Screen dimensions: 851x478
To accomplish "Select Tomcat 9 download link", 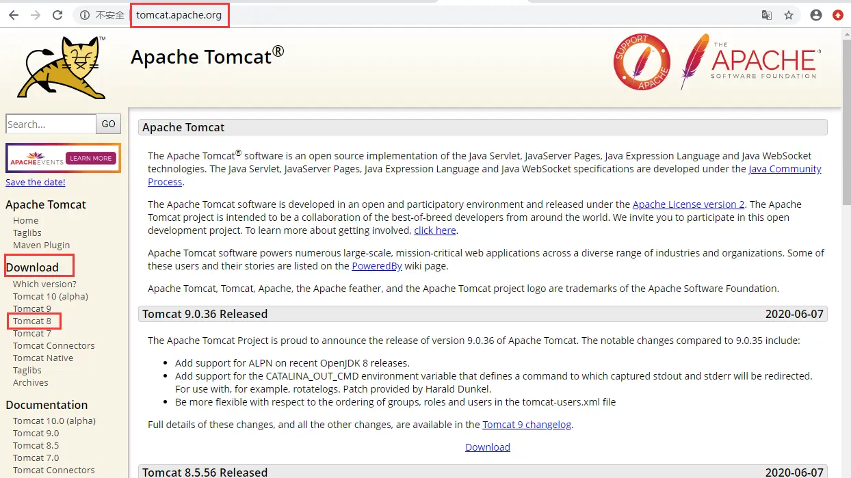I will [32, 308].
